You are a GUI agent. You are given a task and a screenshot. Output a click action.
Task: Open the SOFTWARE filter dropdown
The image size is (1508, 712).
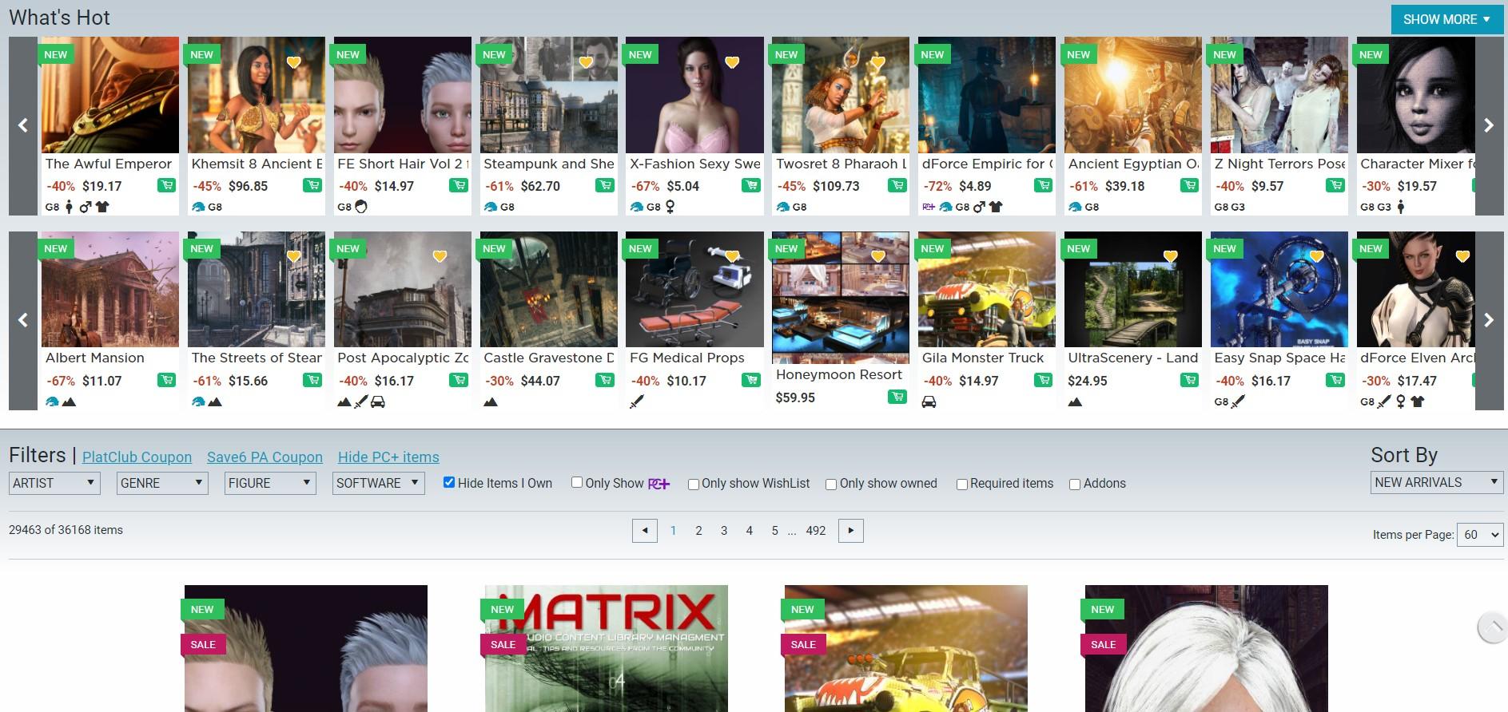click(378, 483)
